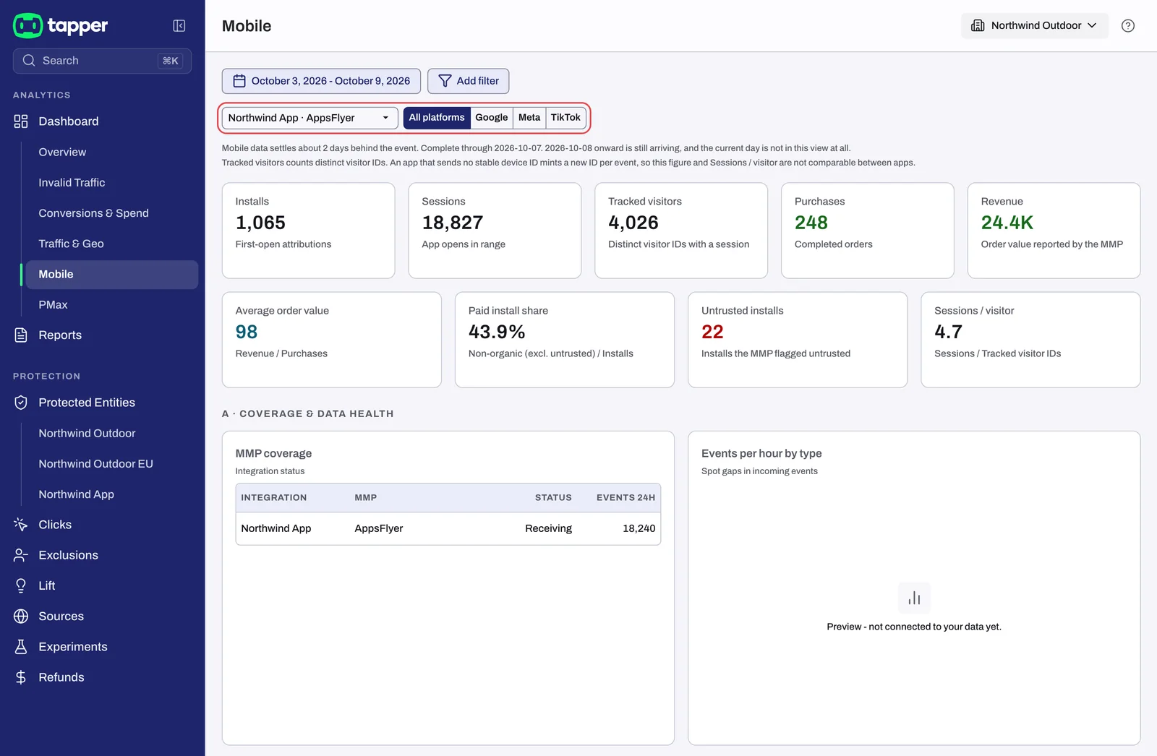Click the EVENTS 24H column header

point(626,498)
